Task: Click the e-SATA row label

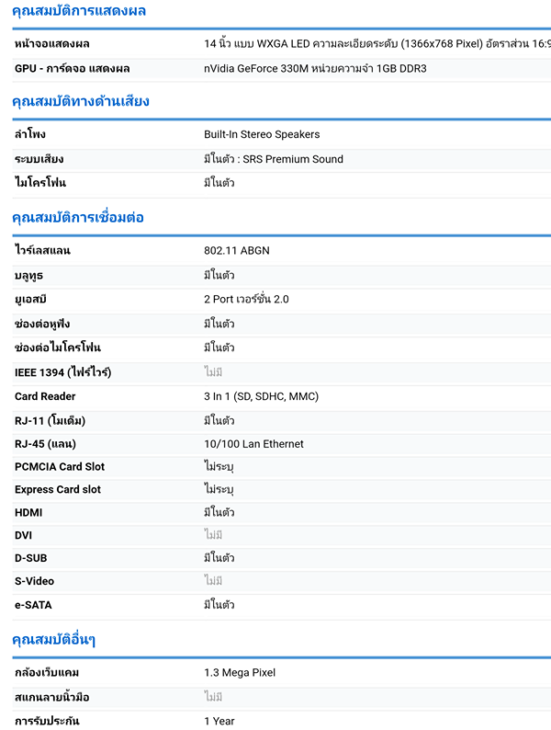Action: click(33, 604)
